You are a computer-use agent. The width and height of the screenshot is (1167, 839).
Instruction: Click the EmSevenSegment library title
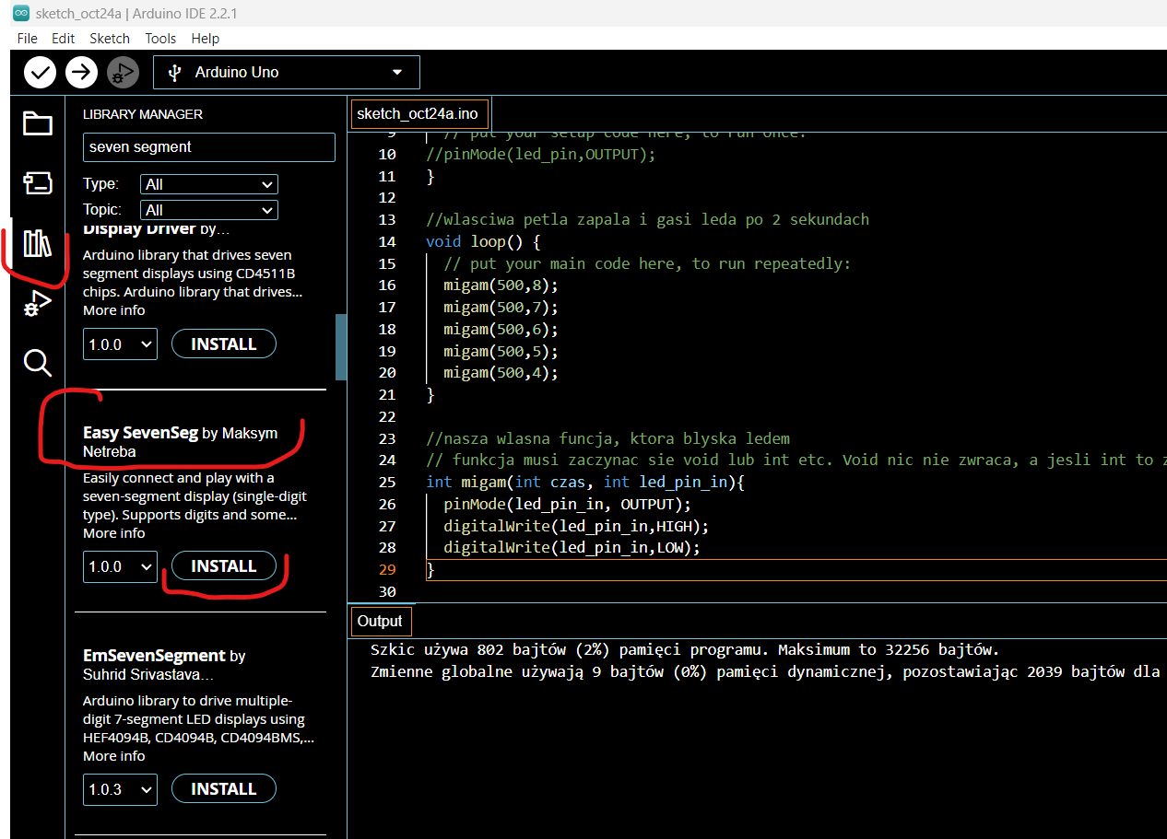154,656
